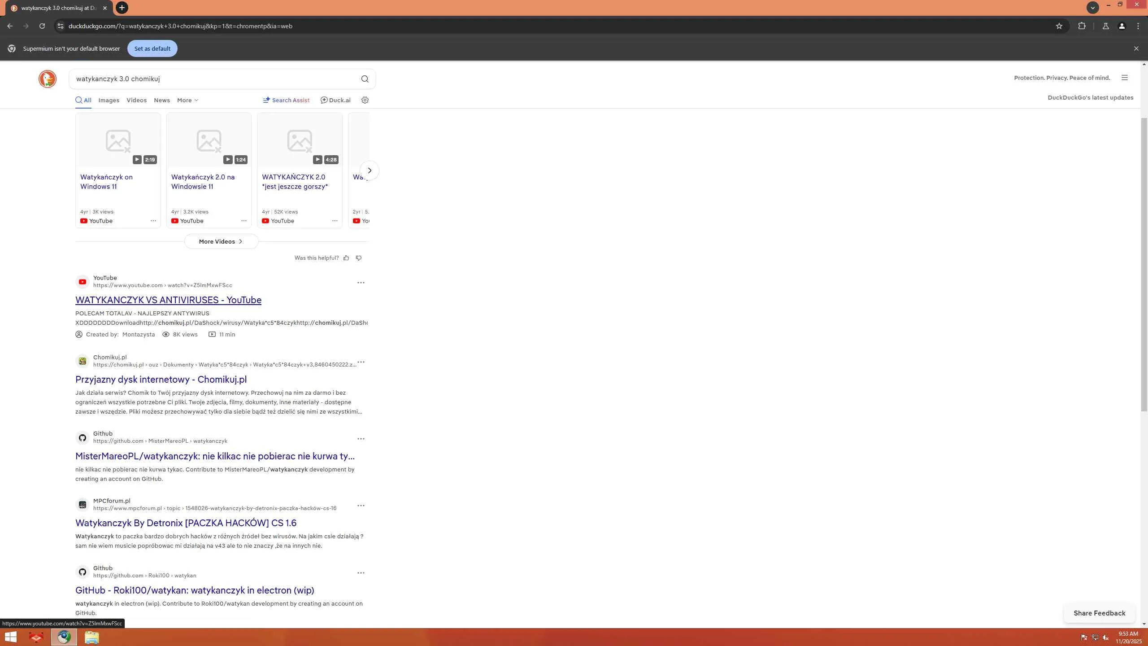
Task: Click the thumbs up feedback icon
Action: [x=346, y=258]
